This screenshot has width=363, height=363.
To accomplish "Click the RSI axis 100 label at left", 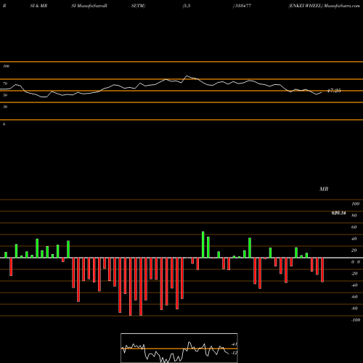I will pyautogui.click(x=6, y=66).
